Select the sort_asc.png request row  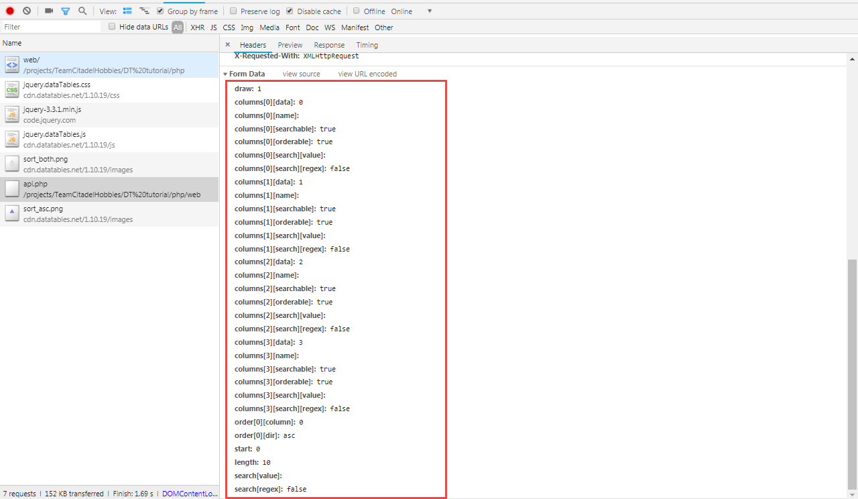pos(109,214)
